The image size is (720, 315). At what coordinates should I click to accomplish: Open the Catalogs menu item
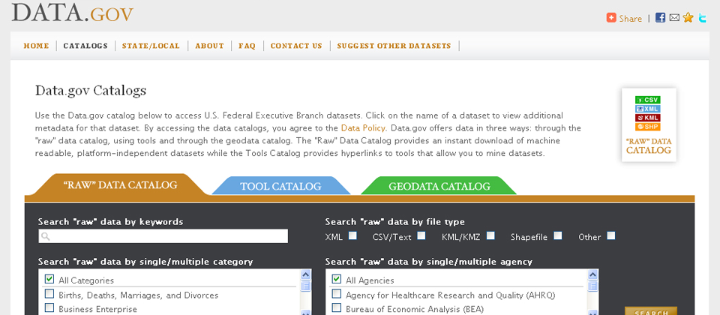click(85, 46)
